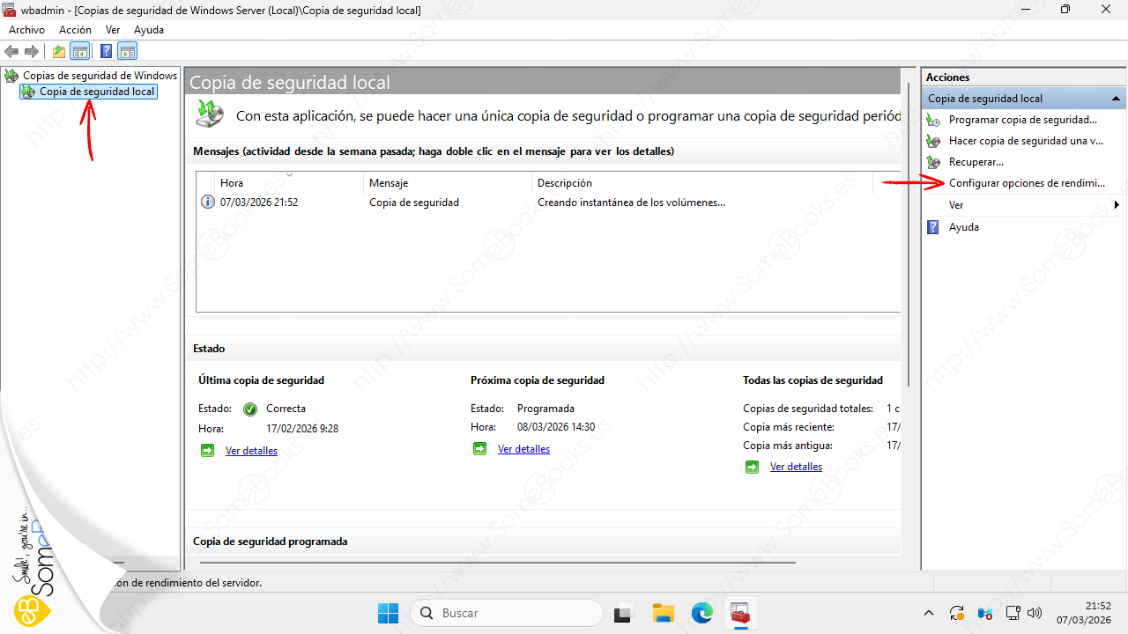Click Ver detalles under Última copia de seguridad
This screenshot has height=634, width=1128.
[x=251, y=451]
